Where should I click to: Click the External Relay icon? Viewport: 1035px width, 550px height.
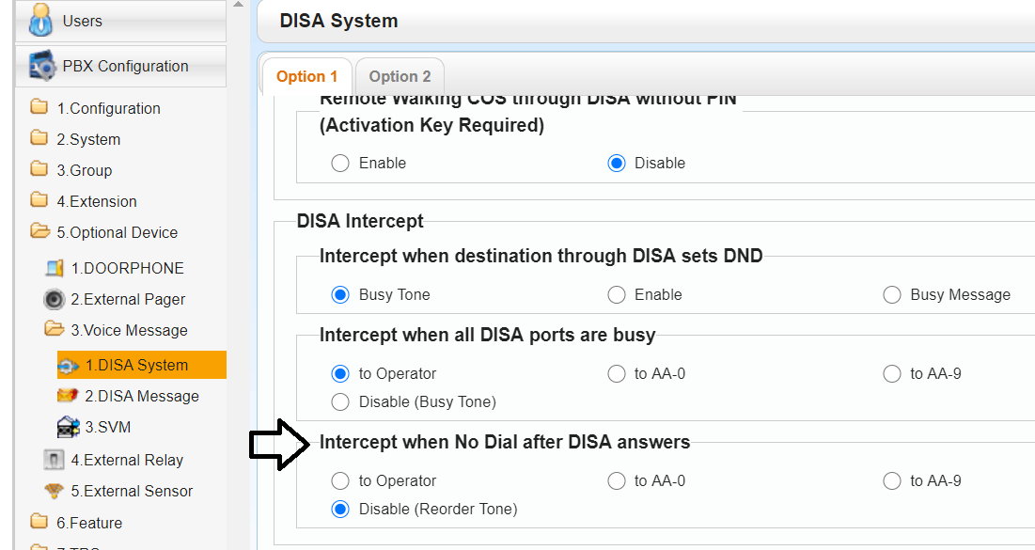pos(55,460)
